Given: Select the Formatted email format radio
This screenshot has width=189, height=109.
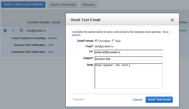Looking at the screenshot, I should coord(96,41).
